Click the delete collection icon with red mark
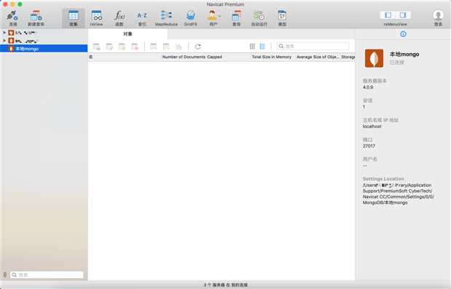 pyautogui.click(x=135, y=46)
